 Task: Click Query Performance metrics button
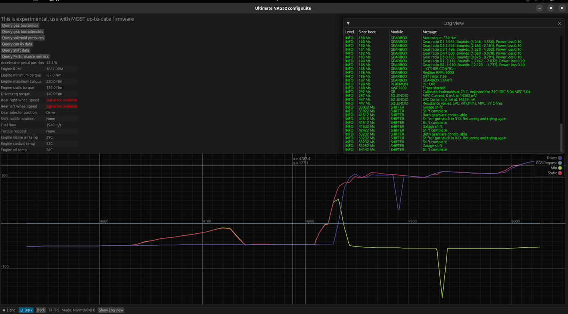(25, 56)
